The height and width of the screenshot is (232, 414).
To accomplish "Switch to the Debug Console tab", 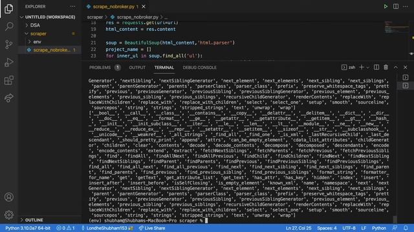I will (200, 68).
